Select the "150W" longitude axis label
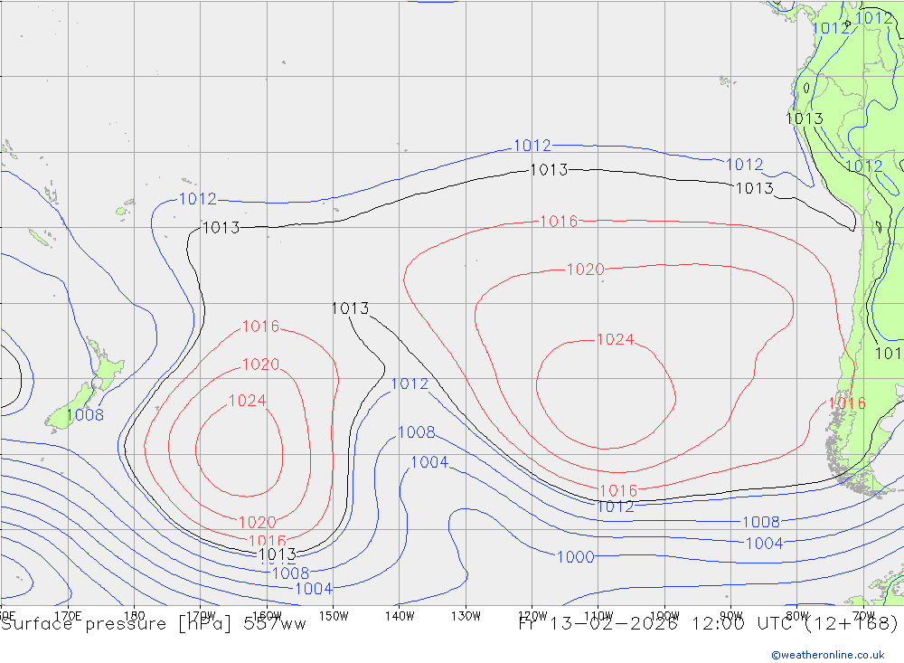 click(334, 616)
